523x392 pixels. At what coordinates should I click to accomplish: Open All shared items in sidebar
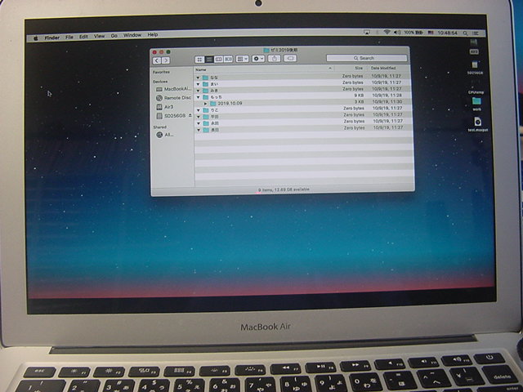click(165, 135)
